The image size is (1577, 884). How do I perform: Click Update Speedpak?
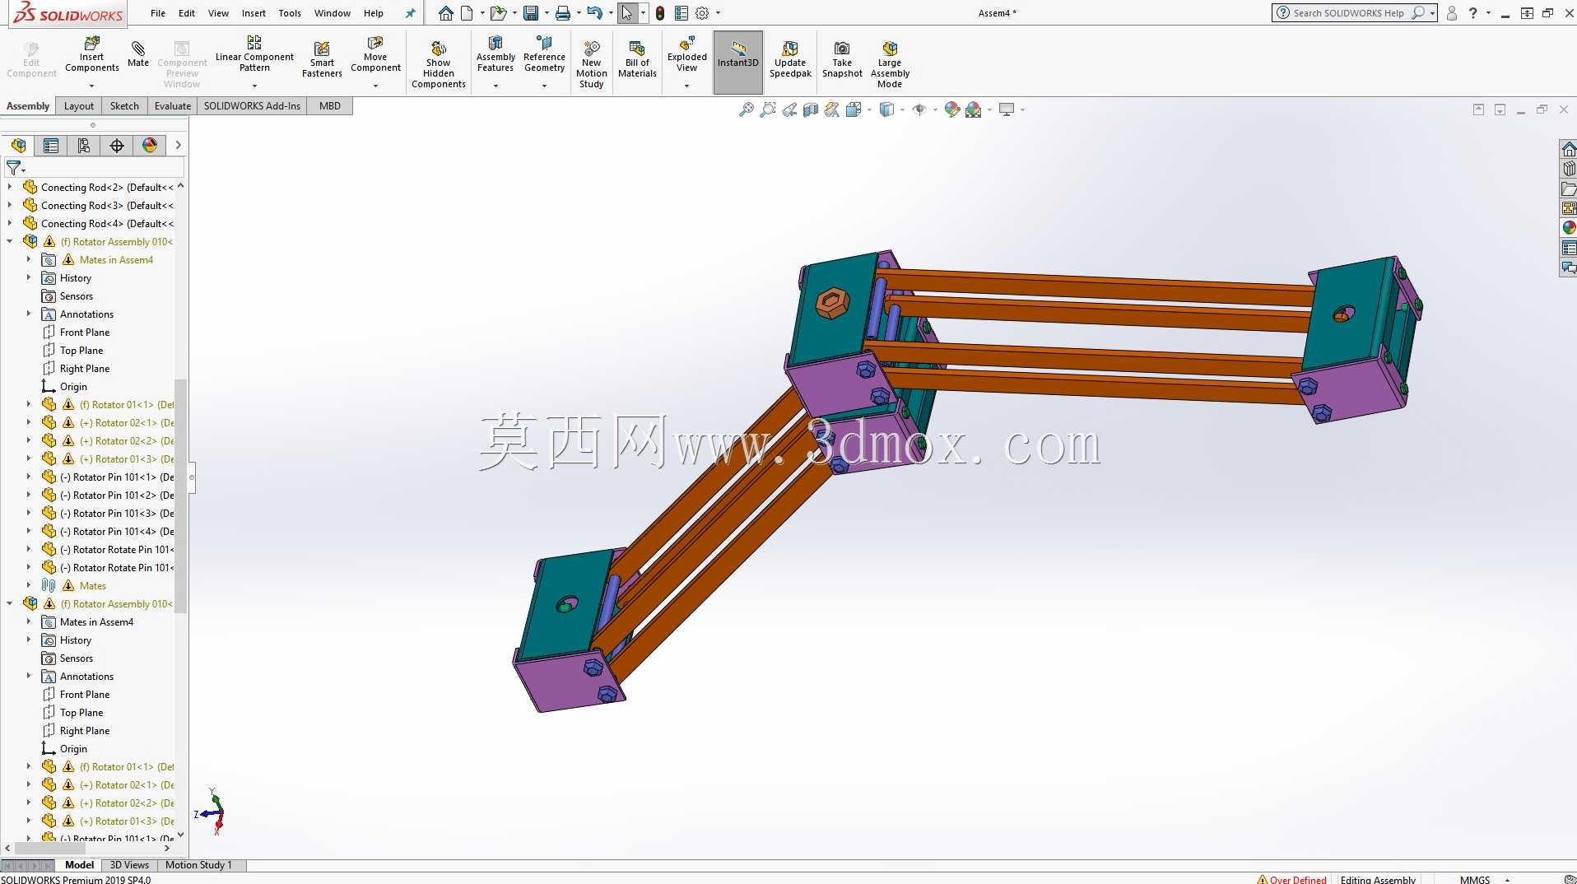(x=790, y=59)
